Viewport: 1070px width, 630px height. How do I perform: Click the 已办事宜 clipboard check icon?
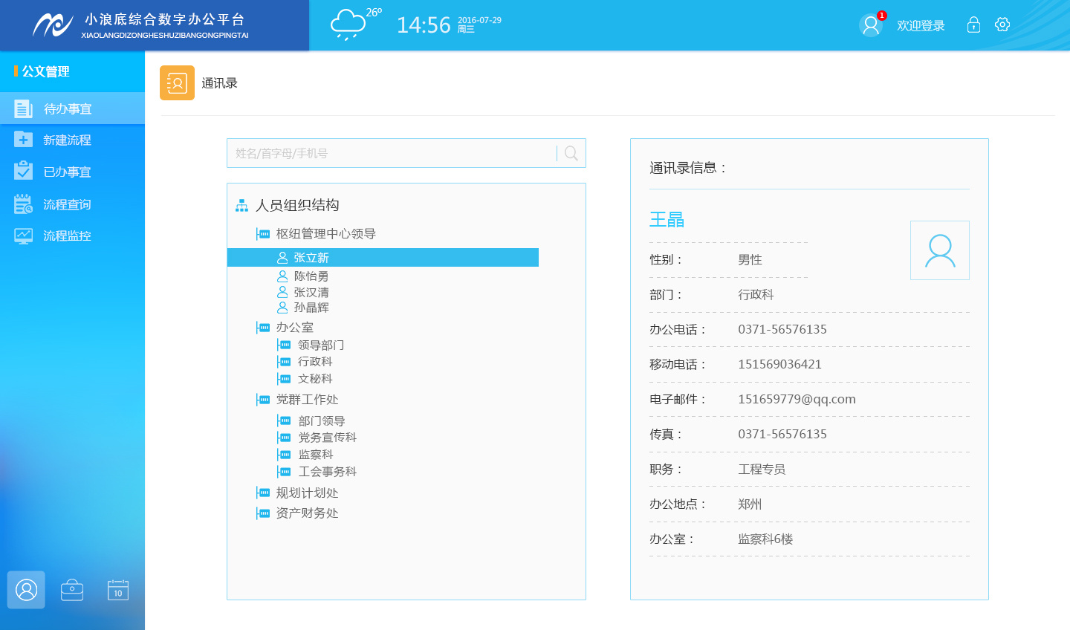tap(23, 171)
